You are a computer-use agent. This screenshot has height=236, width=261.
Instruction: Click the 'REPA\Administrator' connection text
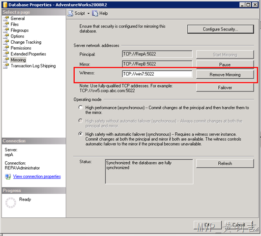pos(22,168)
